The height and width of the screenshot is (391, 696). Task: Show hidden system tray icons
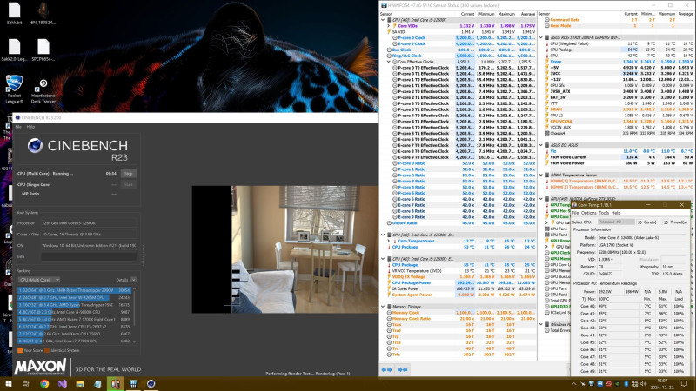[573, 384]
